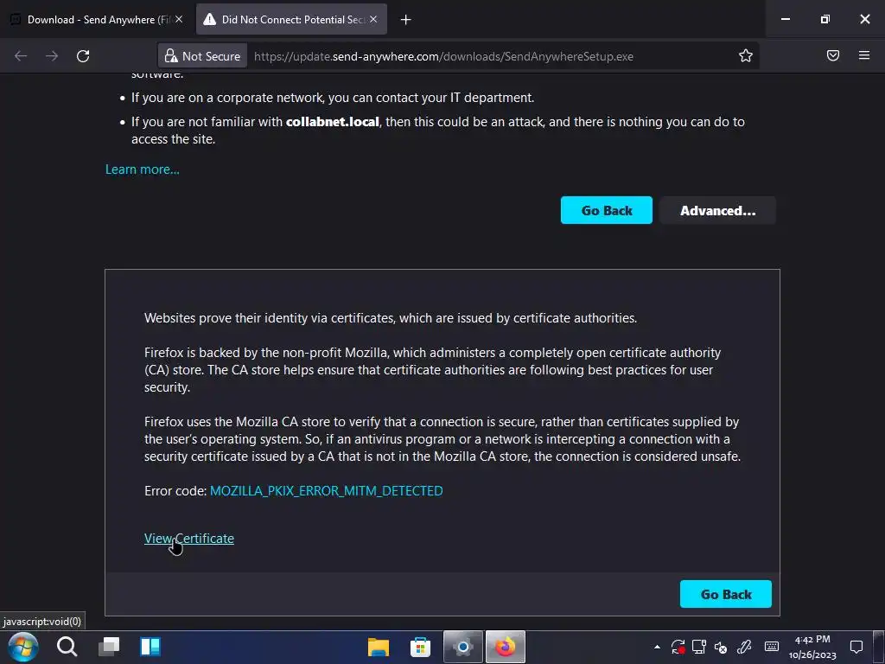Image resolution: width=885 pixels, height=664 pixels.
Task: Click the bold collabnet.local text
Action: coord(333,122)
